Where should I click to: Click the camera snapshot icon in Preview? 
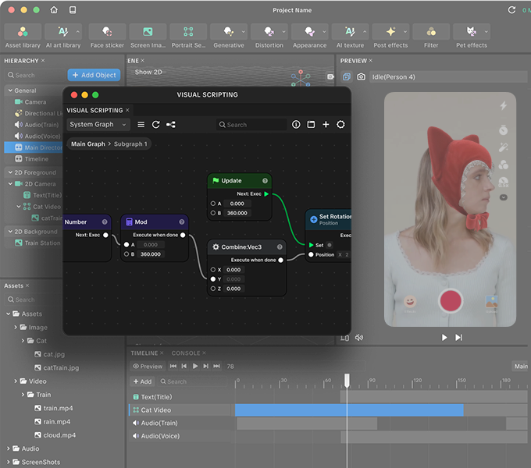(x=361, y=77)
